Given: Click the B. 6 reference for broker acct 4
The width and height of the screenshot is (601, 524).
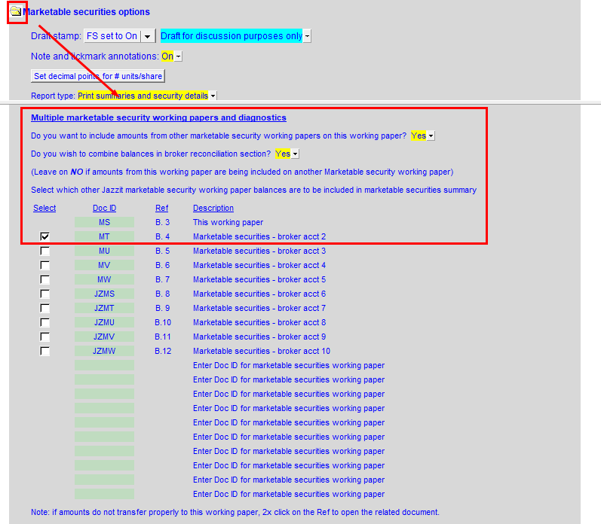Looking at the screenshot, I should click(x=162, y=265).
